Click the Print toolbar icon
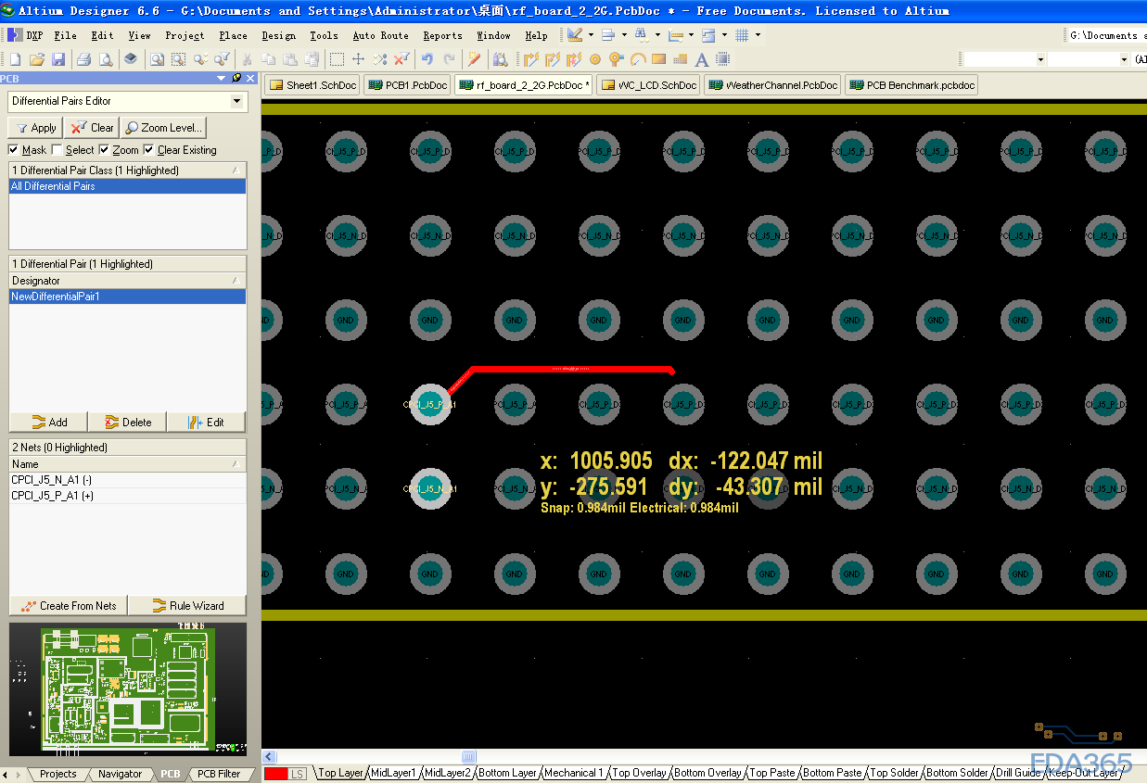The image size is (1147, 783). [83, 59]
